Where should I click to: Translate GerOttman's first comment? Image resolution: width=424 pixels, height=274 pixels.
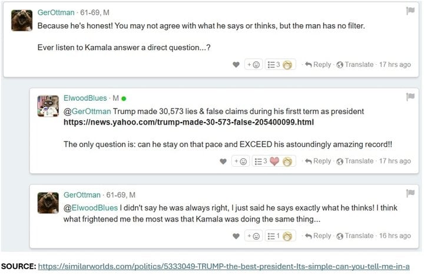(355, 65)
